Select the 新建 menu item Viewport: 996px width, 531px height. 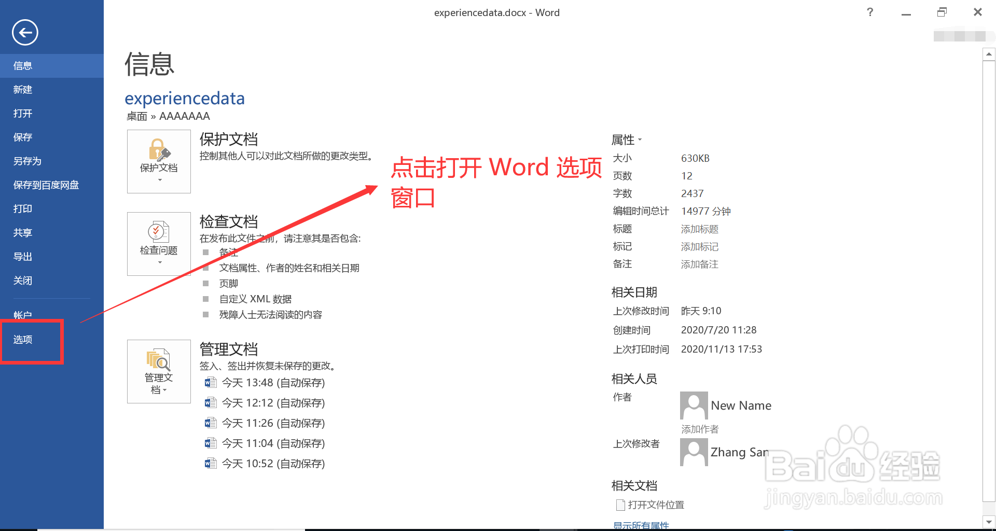(52, 90)
